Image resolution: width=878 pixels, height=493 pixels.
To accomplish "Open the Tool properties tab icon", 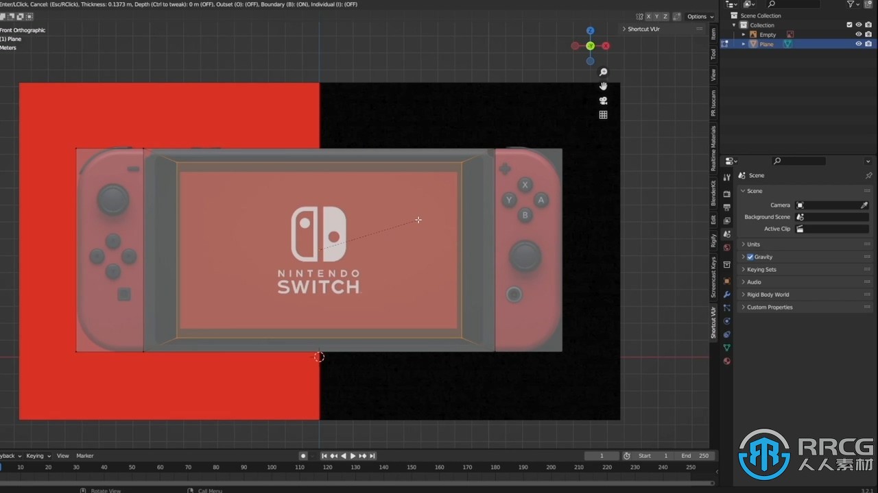I will (727, 177).
